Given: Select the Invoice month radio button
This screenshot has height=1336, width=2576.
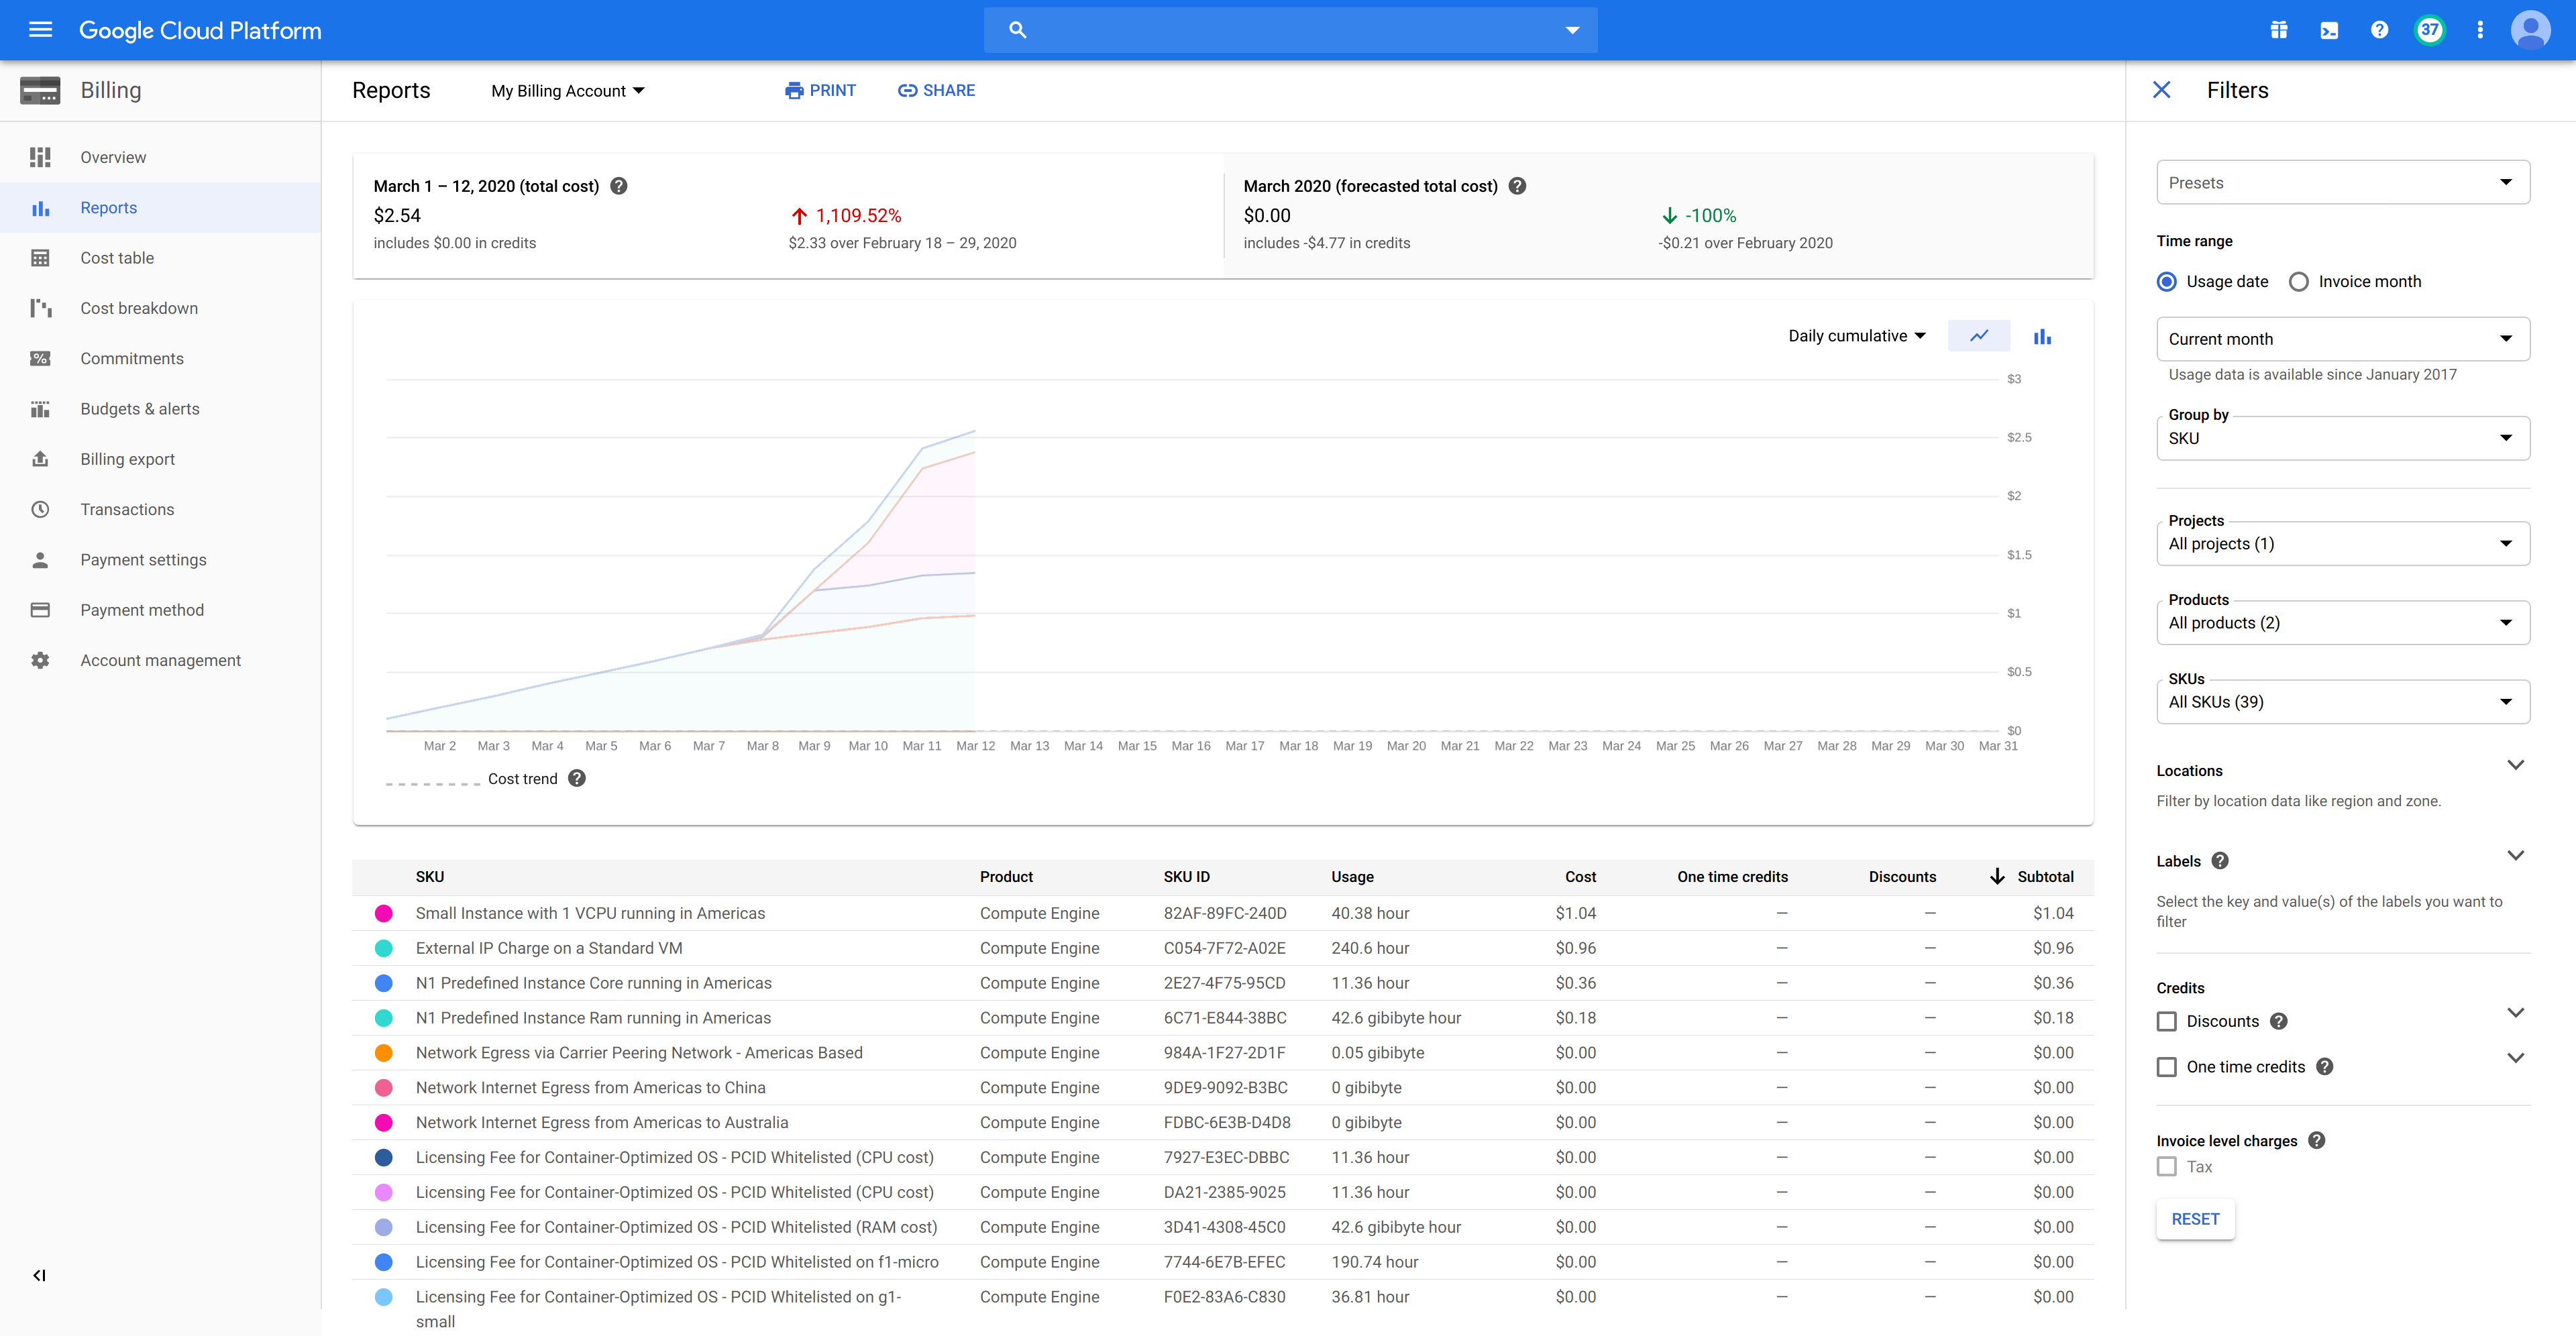Looking at the screenshot, I should (x=2299, y=282).
